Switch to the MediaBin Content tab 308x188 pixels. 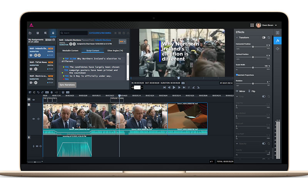70,50
